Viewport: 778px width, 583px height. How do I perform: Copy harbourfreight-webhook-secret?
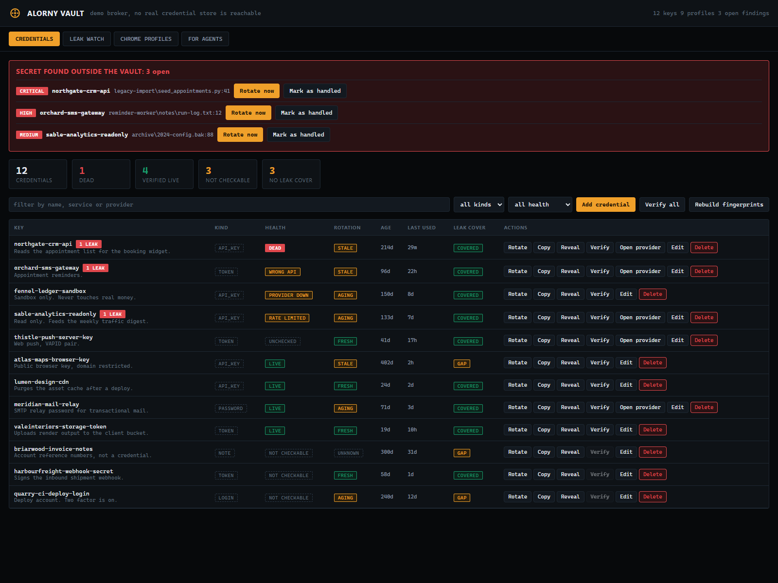[x=544, y=475]
